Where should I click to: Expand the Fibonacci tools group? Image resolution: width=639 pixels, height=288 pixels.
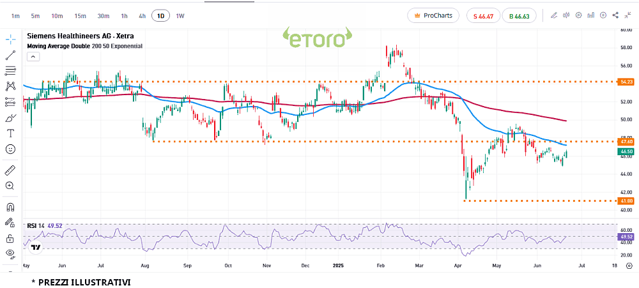(10, 71)
